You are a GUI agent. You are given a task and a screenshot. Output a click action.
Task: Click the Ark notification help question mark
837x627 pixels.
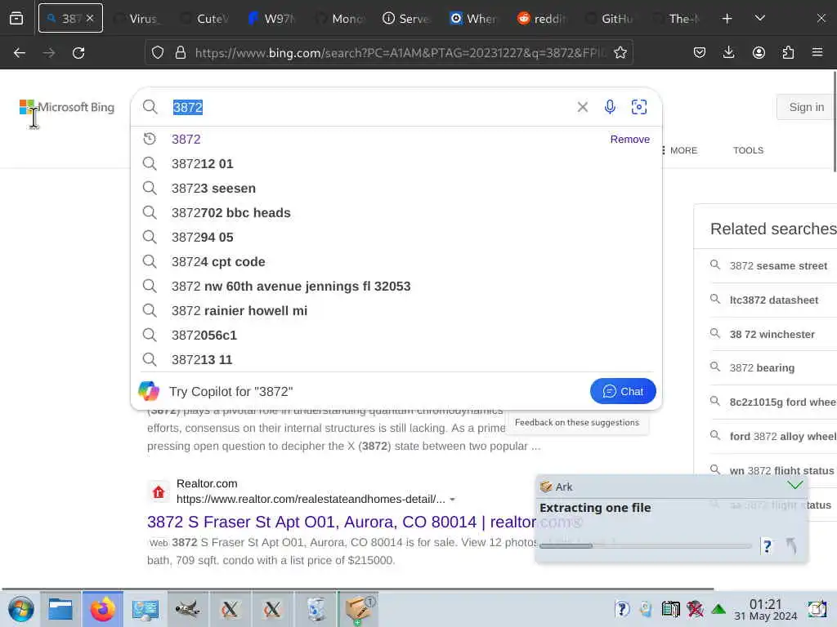(x=767, y=546)
